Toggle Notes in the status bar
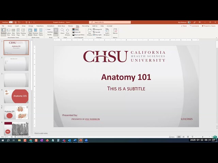 point(172,137)
